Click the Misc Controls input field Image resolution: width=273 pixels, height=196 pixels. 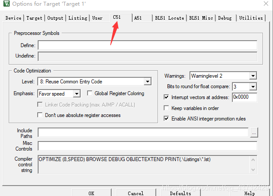[147, 146]
